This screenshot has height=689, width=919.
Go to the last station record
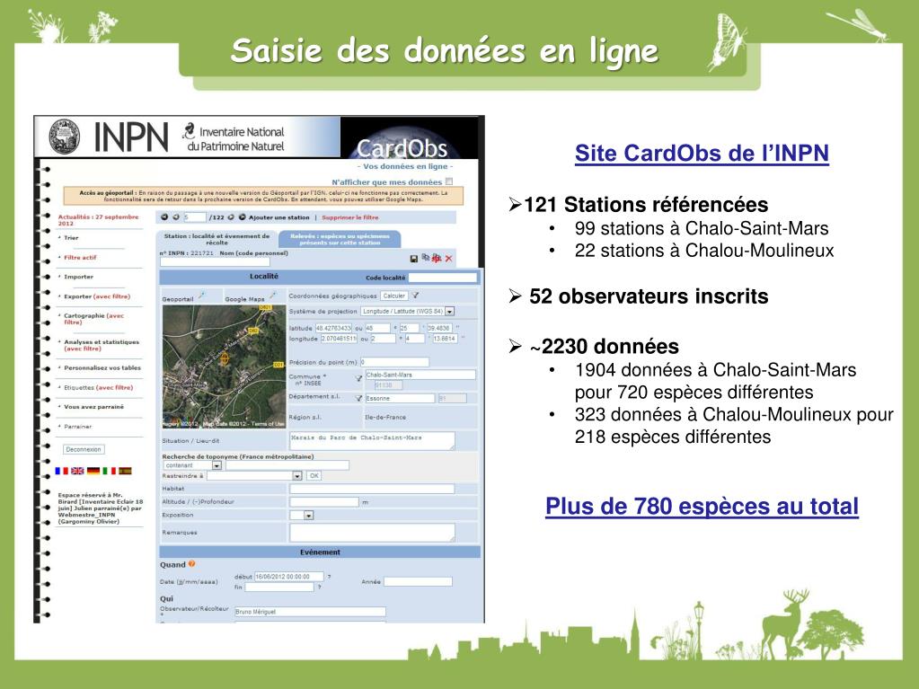(x=242, y=217)
